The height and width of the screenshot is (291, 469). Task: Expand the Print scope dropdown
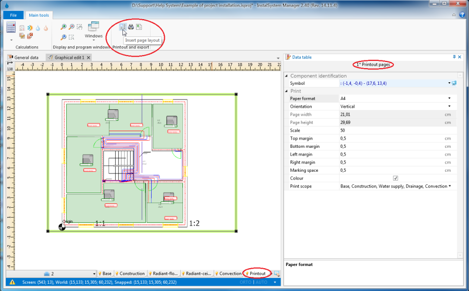tap(449, 186)
